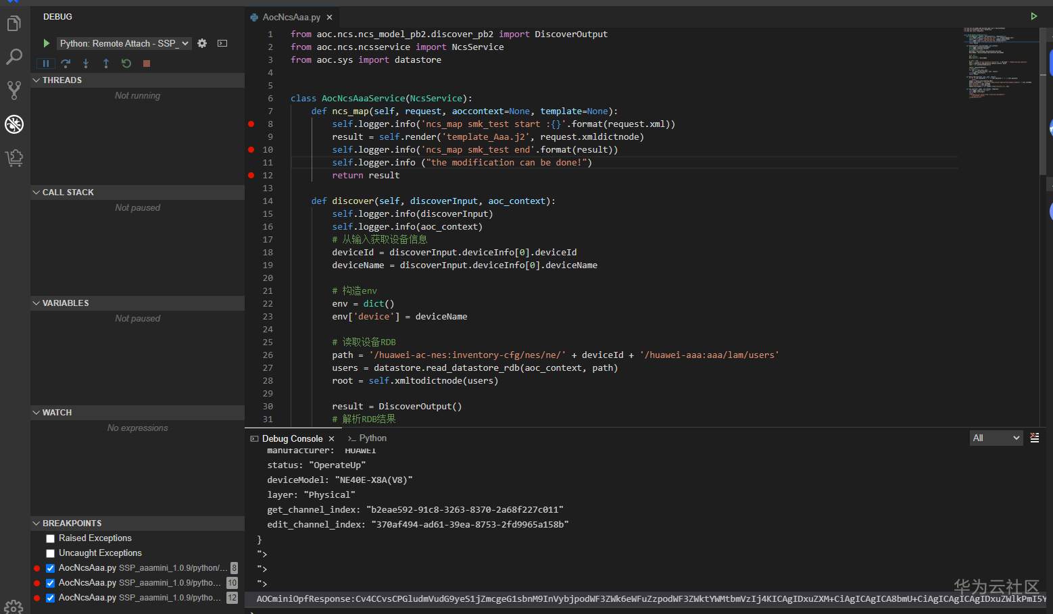Enable the Uncaught Exceptions breakpoint checkbox
The image size is (1053, 614).
[x=50, y=553]
